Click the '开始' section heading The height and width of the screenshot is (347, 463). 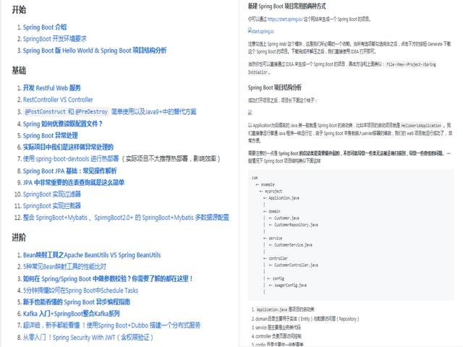[19, 9]
